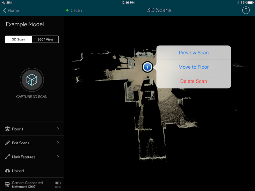Select scan marker number 1
255x191 pixels.
pos(147,67)
